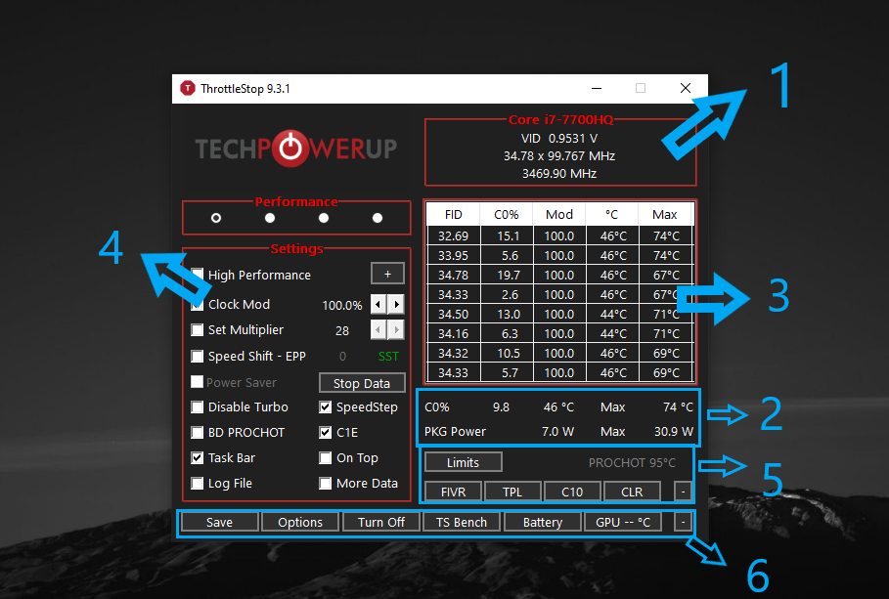Select the second Performance profile radio button

click(x=270, y=218)
